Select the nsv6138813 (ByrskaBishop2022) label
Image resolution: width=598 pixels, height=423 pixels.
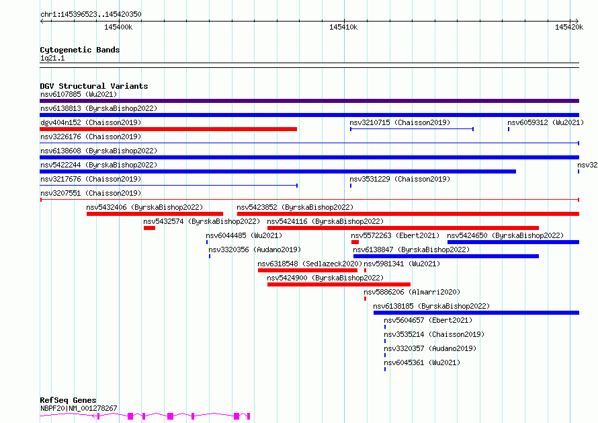pos(99,108)
